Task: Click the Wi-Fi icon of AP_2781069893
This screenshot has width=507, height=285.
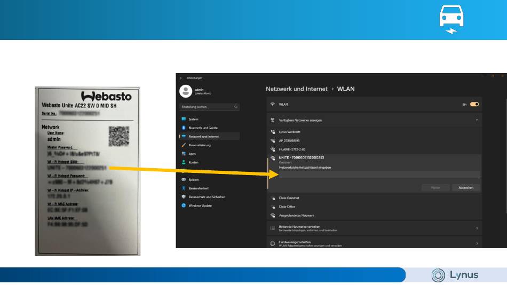Action: pos(273,141)
